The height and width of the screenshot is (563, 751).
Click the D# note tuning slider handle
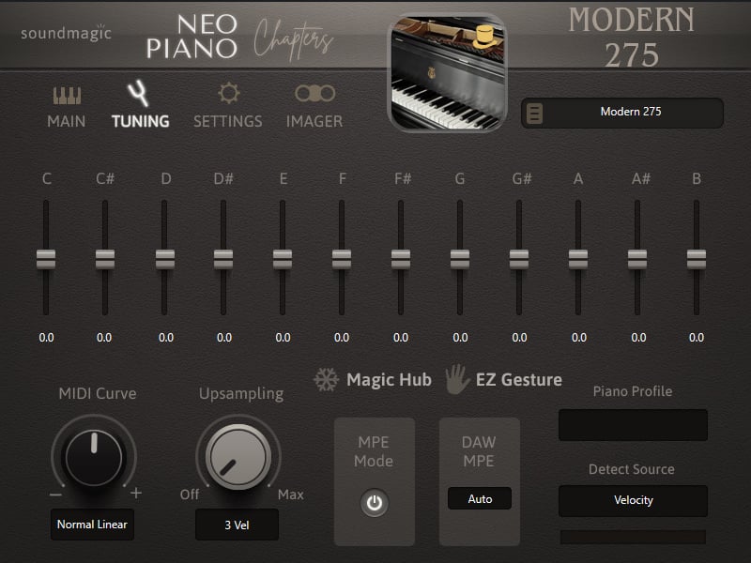point(223,259)
